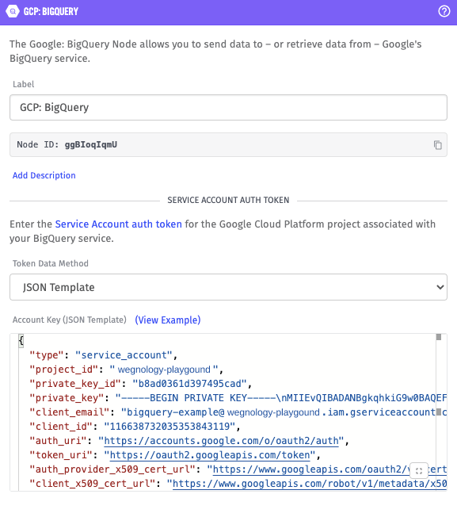The image size is (457, 517).
Task: Click the "client_email" line in editor
Action: [x=238, y=412]
